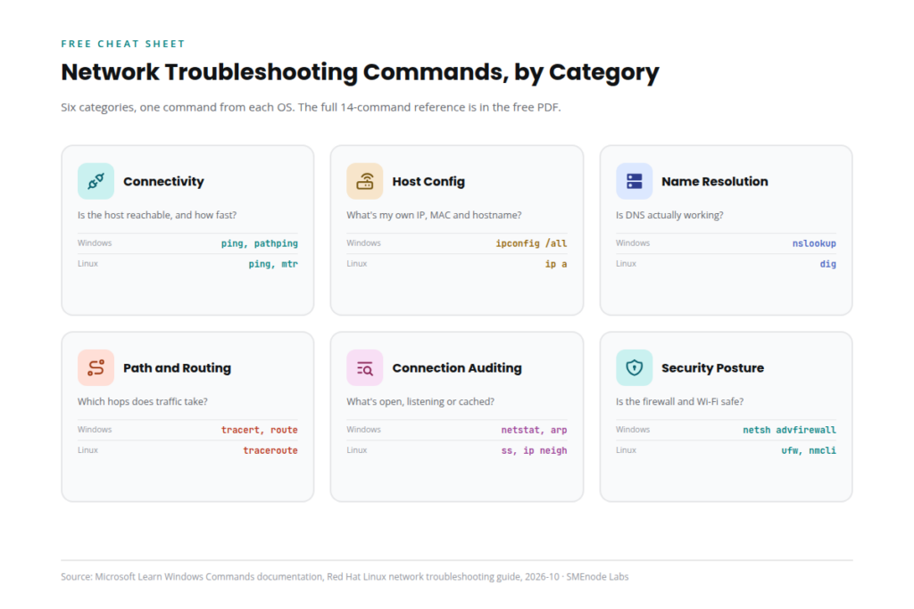Click the 'nslookup' command
The width and height of the screenshot is (914, 609).
coord(814,243)
